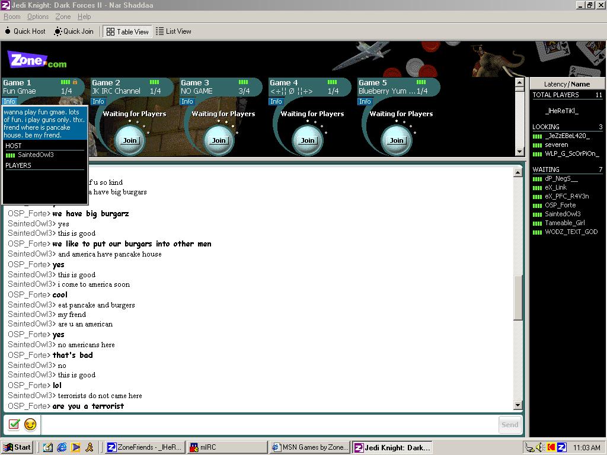The image size is (607, 455).
Task: Click Game 2 latency bars icon
Action: 155,82
